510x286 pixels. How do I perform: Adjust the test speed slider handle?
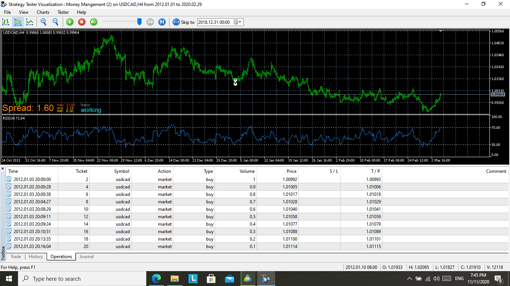click(139, 22)
